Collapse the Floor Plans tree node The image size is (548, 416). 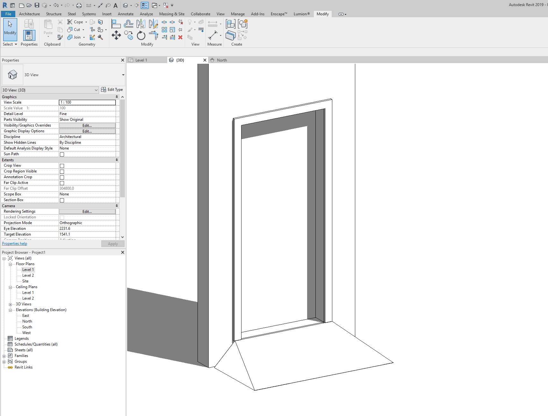tap(10, 264)
